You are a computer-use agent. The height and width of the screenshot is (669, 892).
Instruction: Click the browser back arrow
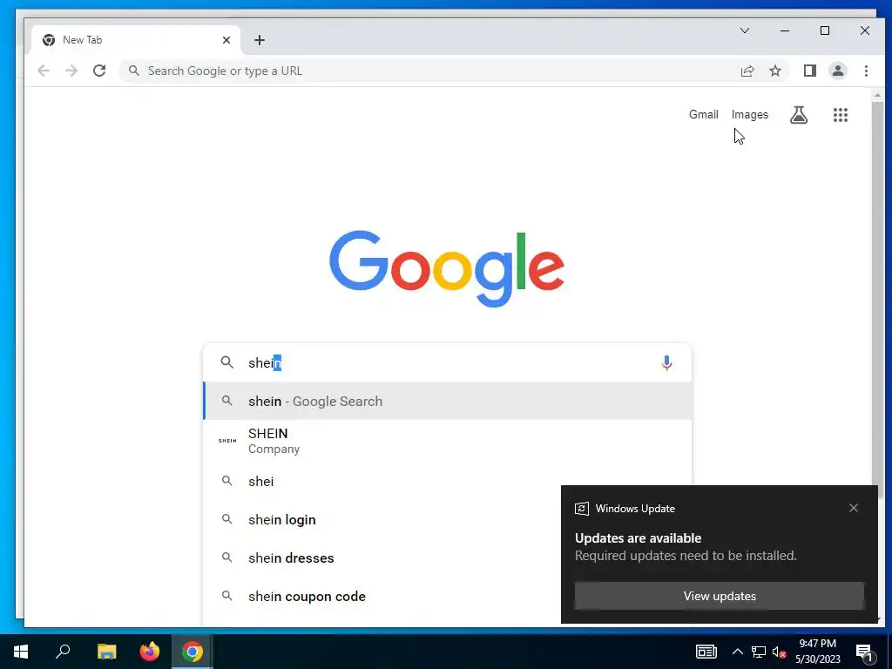pyautogui.click(x=44, y=71)
